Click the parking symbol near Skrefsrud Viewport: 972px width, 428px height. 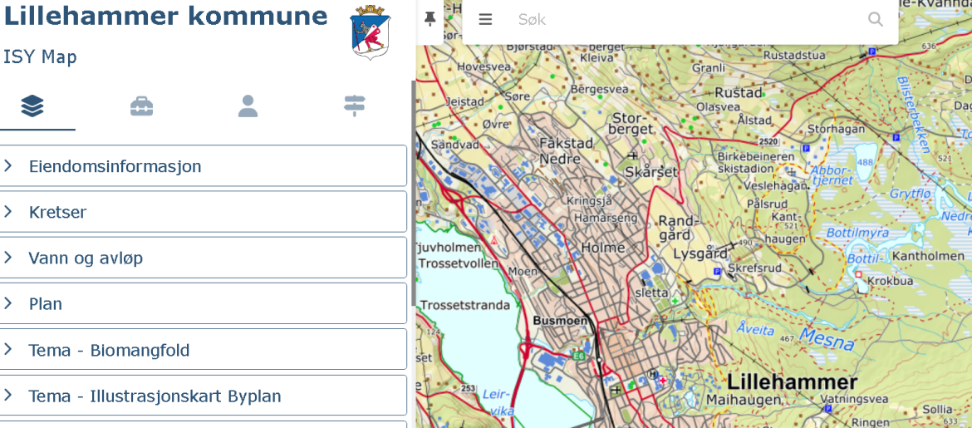[718, 272]
